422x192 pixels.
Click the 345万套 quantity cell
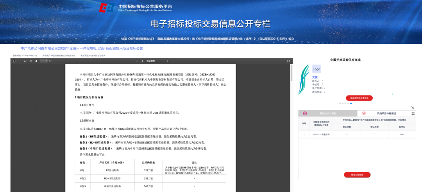148,187
